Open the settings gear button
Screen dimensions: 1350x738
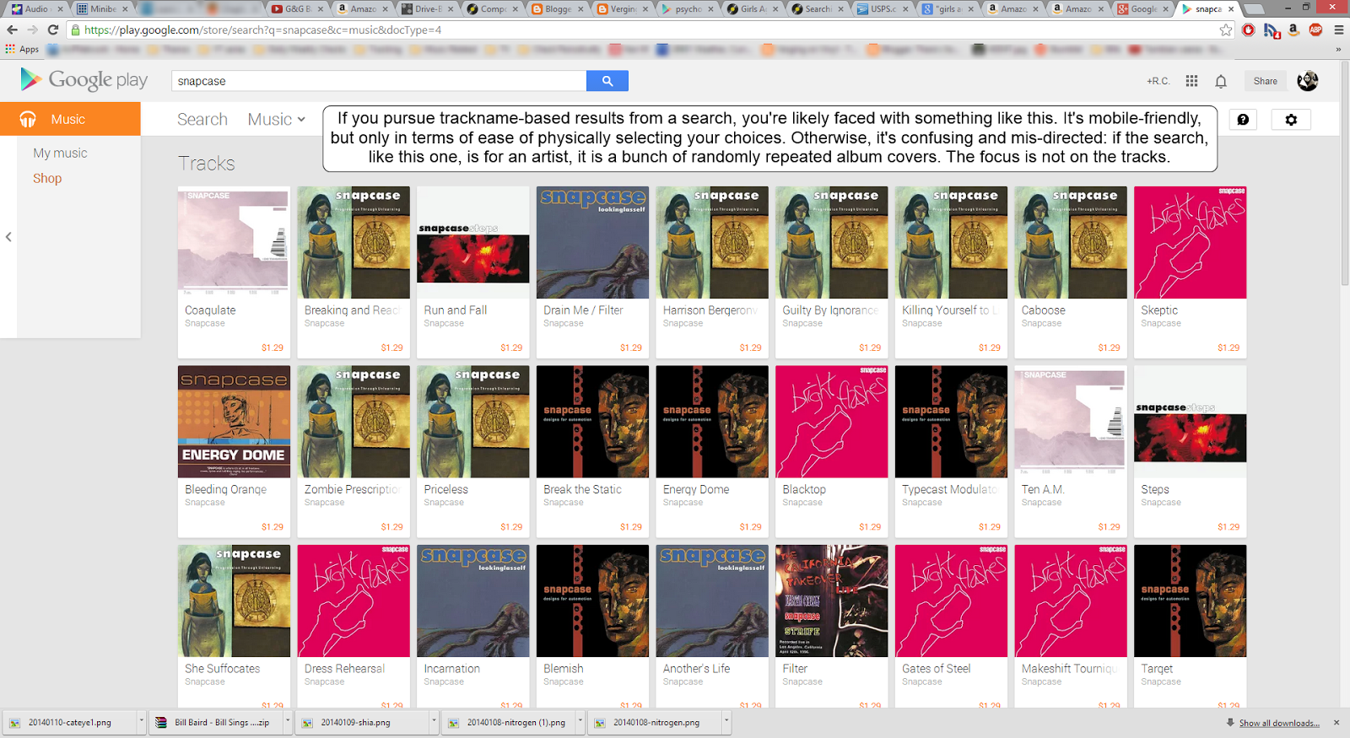click(1291, 120)
